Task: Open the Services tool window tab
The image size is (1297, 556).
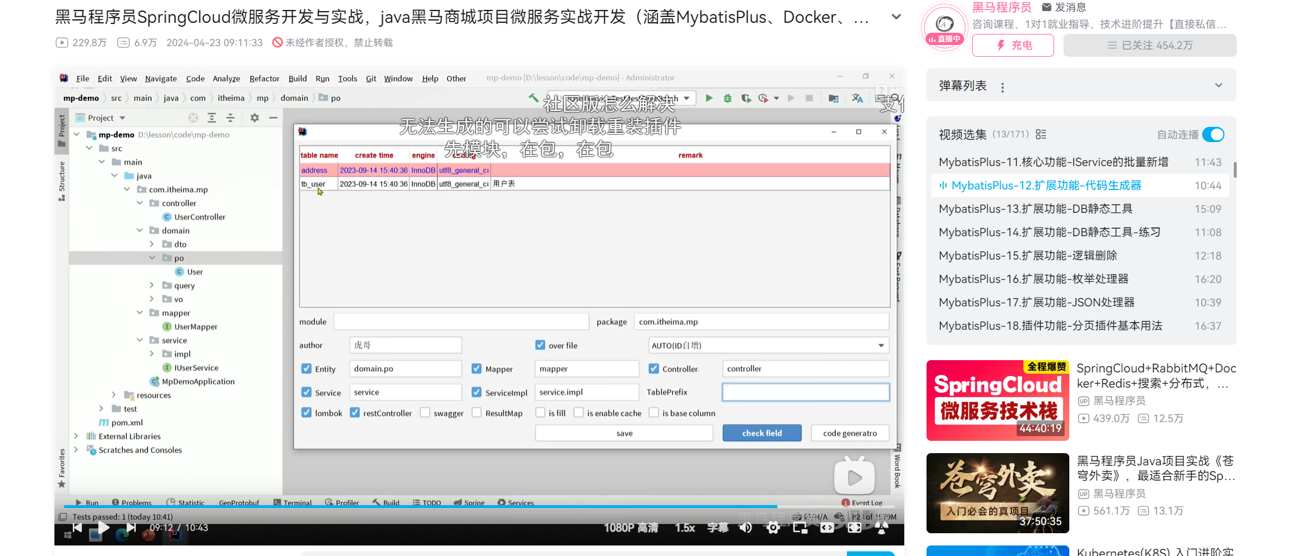Action: pos(516,502)
